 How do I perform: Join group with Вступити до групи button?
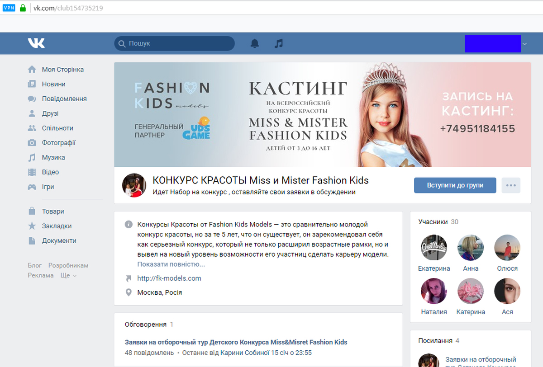(455, 185)
